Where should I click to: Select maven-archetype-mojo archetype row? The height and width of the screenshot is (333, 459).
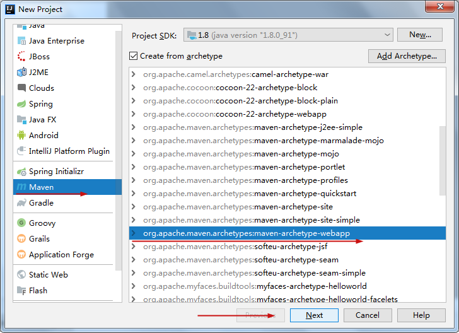(x=288, y=154)
